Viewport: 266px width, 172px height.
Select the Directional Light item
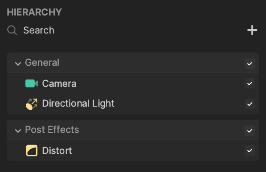tap(133, 104)
